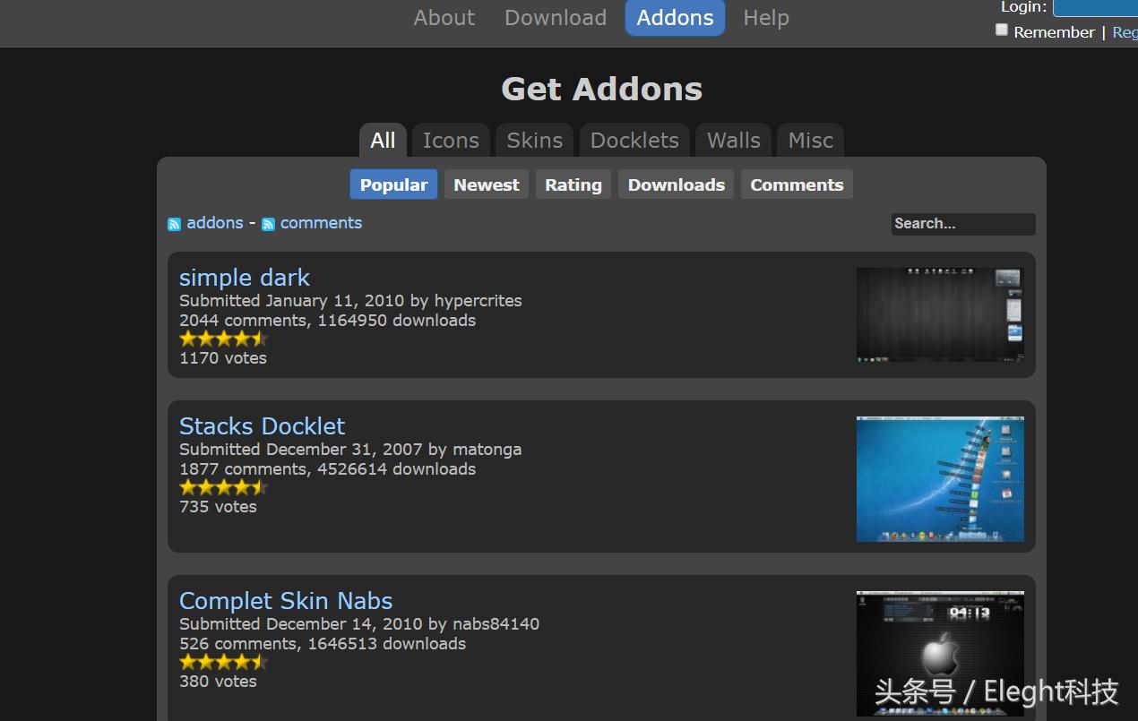Screen dimensions: 1138x721
Task: Check the Remember checkbox
Action: [x=1002, y=30]
